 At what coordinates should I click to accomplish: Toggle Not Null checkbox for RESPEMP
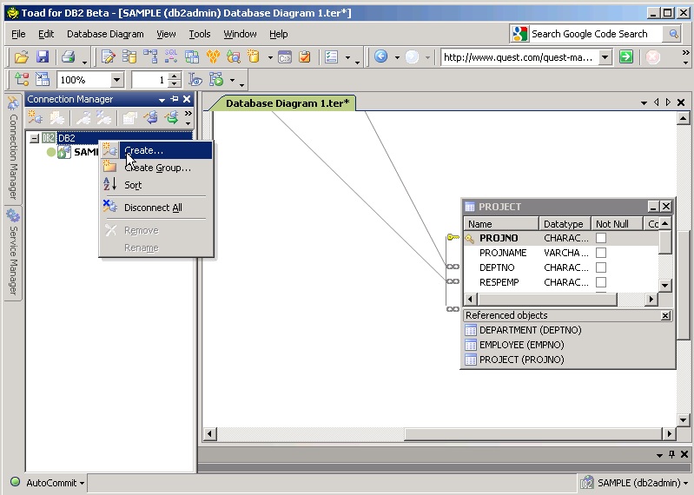(600, 282)
